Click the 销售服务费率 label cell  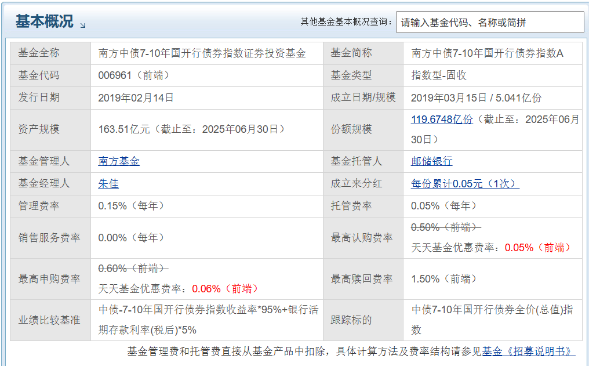tap(50, 238)
